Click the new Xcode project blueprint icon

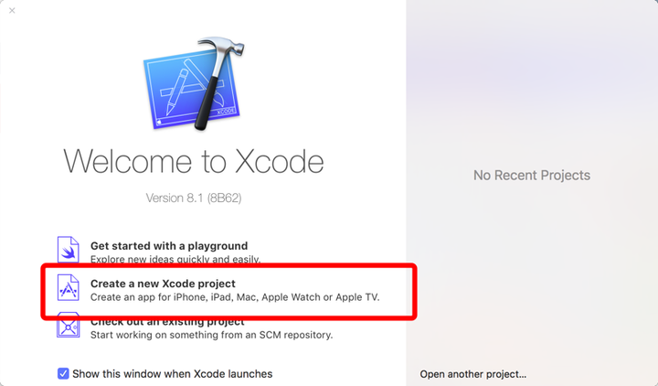(x=69, y=288)
